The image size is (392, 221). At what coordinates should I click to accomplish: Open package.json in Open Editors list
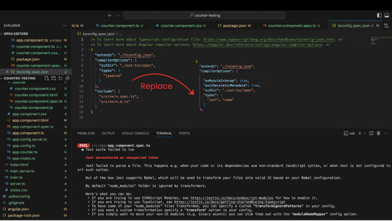pyautogui.click(x=28, y=59)
